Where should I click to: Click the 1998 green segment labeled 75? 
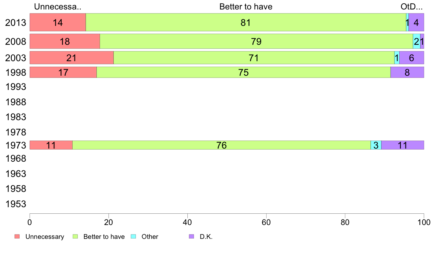pyautogui.click(x=244, y=72)
